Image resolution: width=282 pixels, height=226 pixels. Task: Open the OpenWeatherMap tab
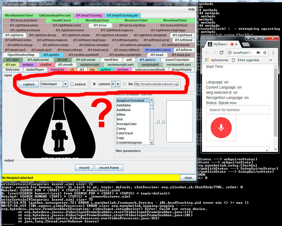(x=21, y=55)
